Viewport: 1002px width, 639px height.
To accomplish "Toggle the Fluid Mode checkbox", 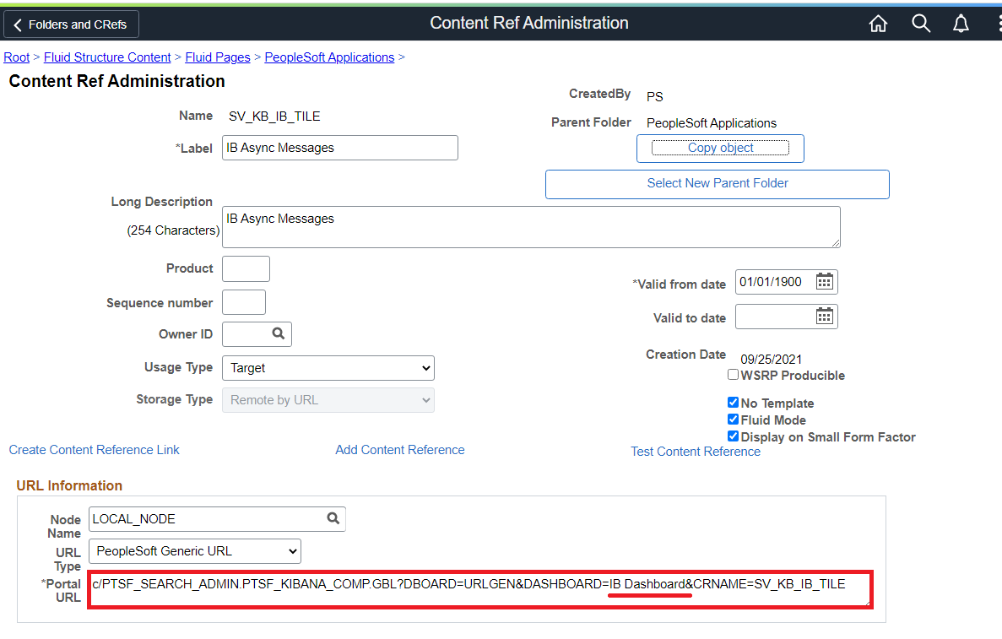I will pos(733,420).
